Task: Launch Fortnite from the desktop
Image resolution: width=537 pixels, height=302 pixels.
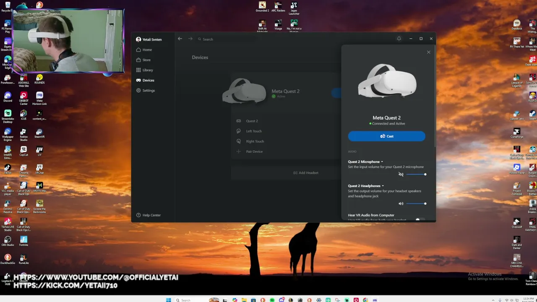Action: 23,242
